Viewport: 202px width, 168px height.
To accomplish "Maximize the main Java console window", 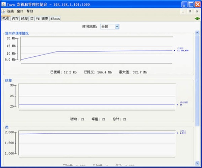I will [x=191, y=4].
